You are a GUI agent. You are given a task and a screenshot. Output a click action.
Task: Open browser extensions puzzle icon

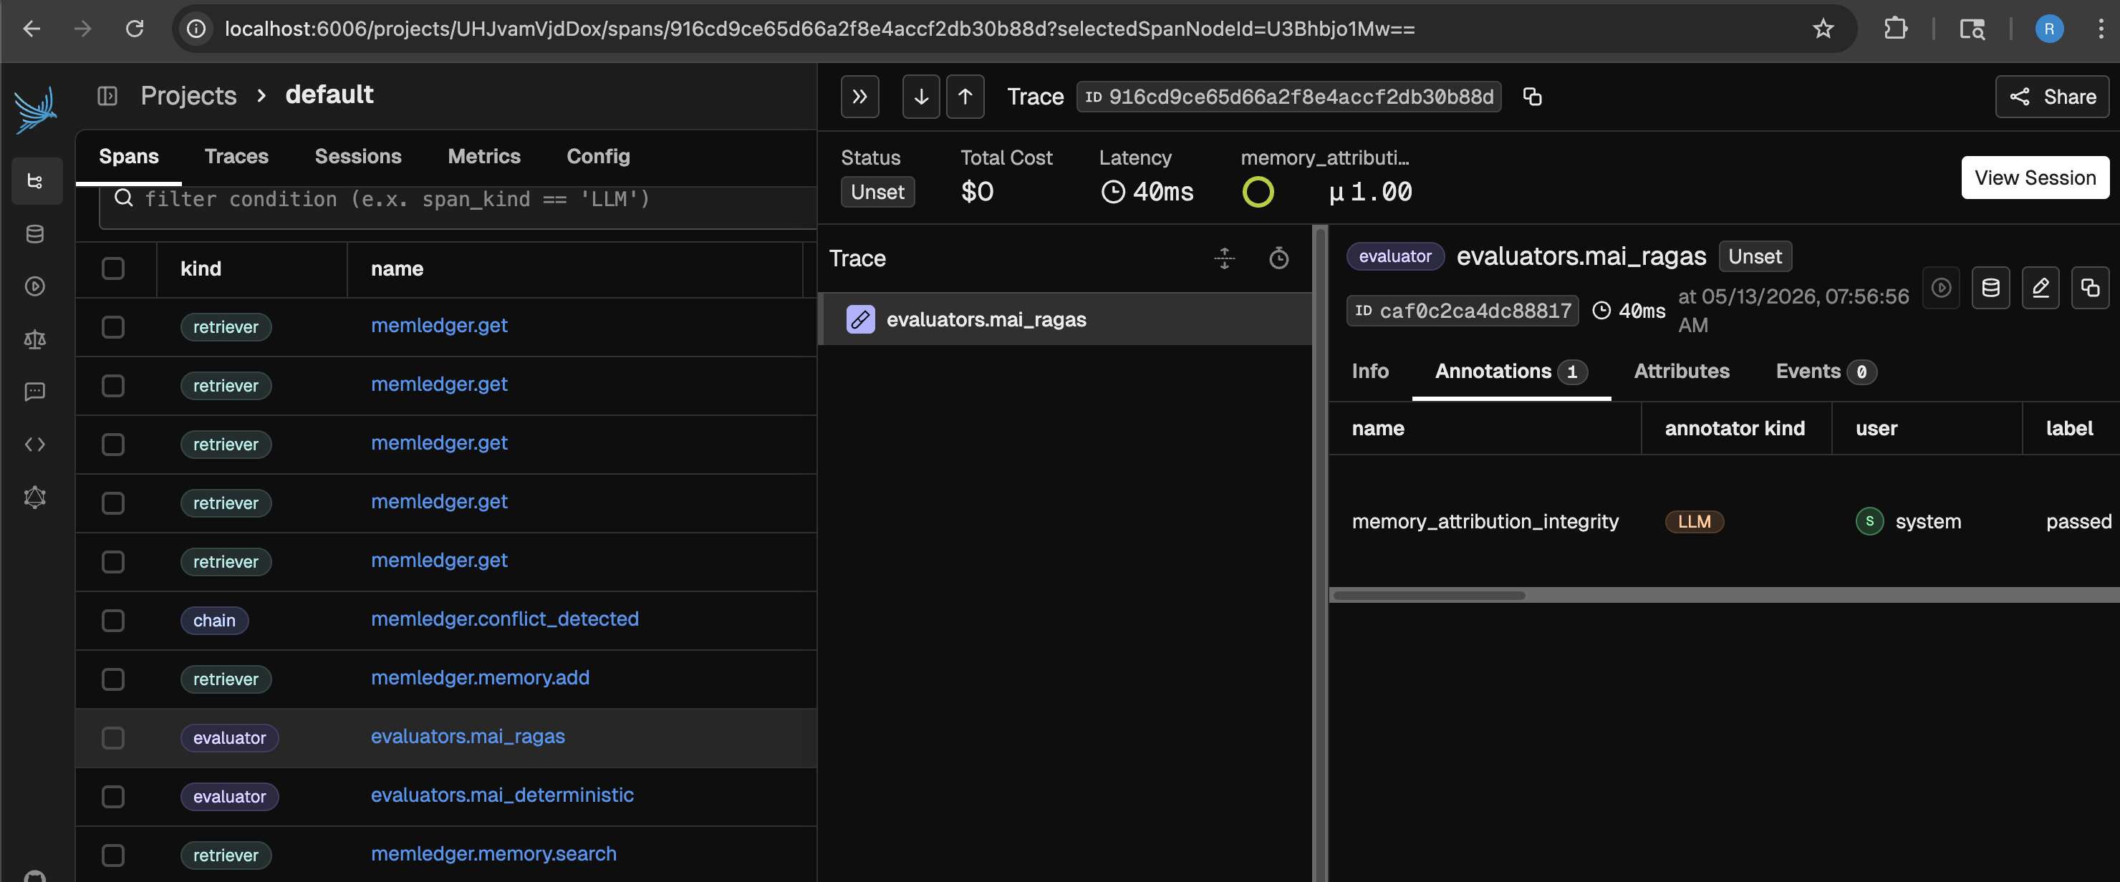pyautogui.click(x=1896, y=29)
